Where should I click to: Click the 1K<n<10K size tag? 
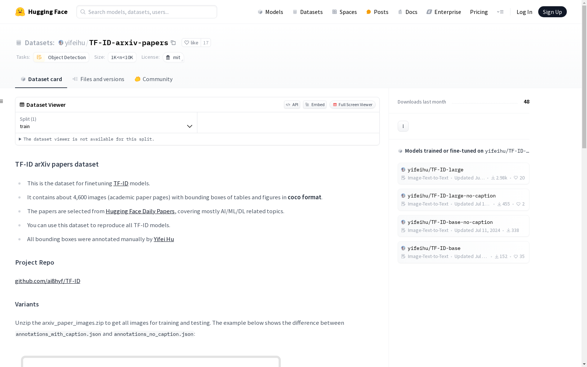click(x=122, y=57)
